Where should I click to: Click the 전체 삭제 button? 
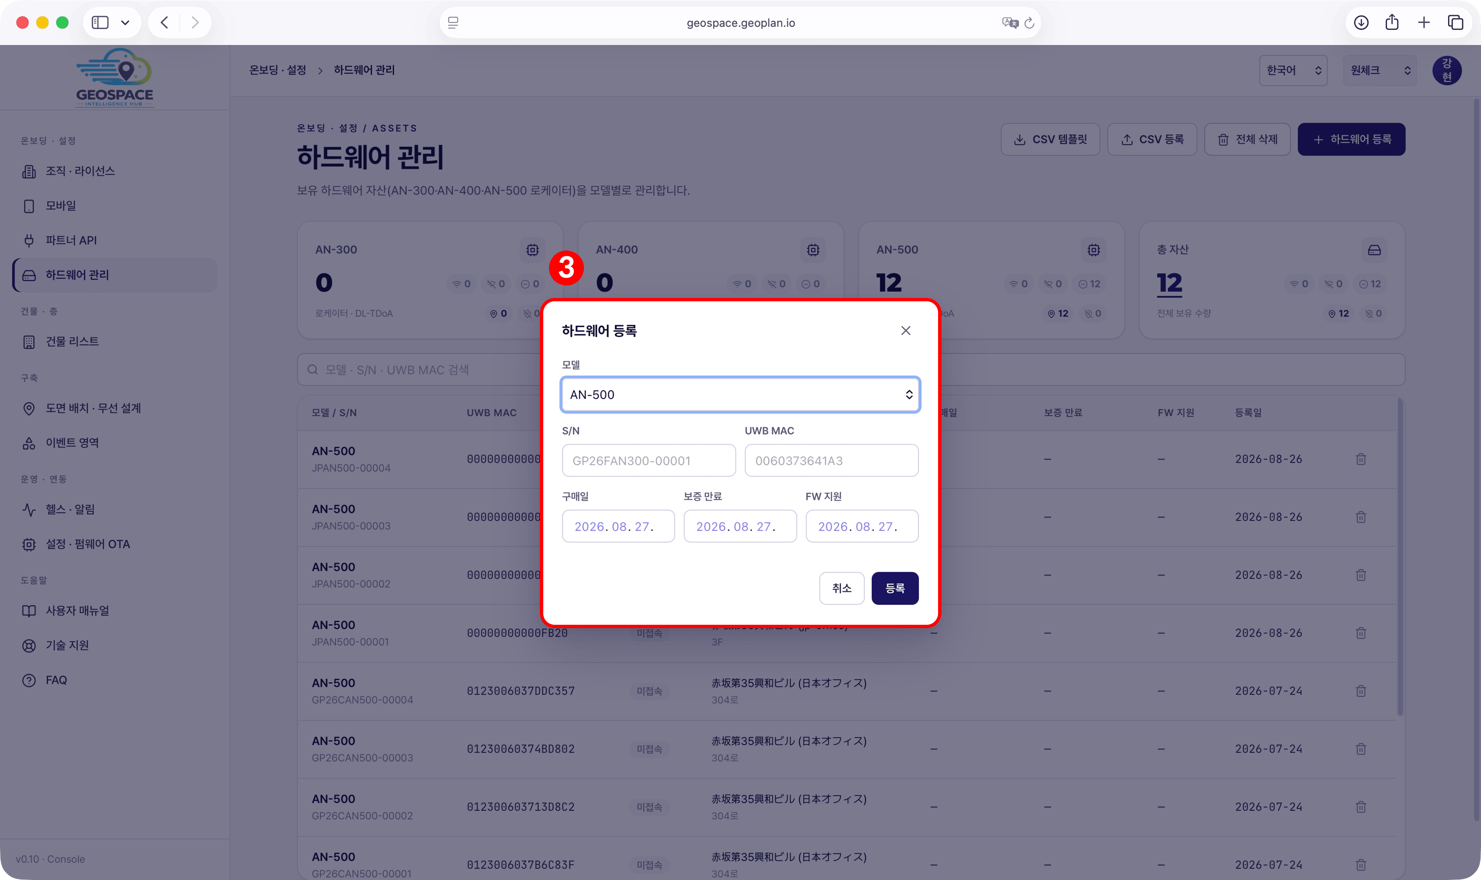pos(1246,139)
